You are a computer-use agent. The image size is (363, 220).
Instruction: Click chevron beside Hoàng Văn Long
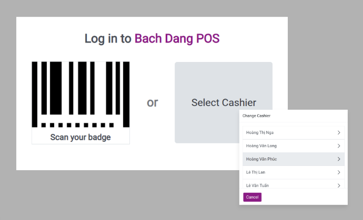339,146
